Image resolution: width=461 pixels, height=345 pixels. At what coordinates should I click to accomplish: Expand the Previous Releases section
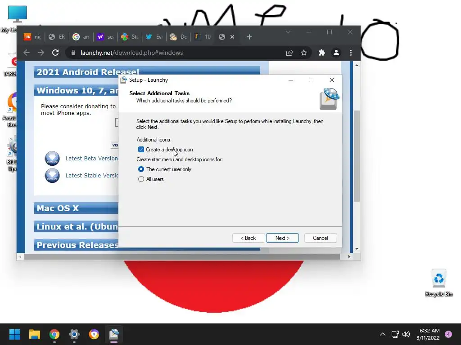pyautogui.click(x=77, y=245)
